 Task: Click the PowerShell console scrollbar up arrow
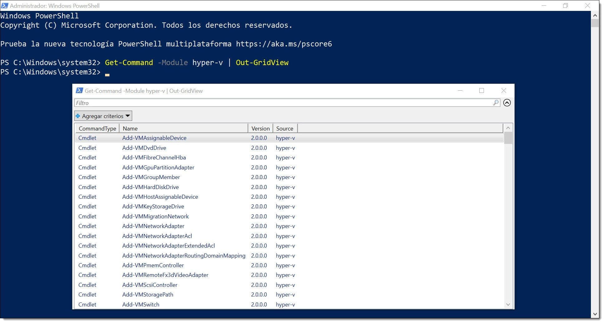click(595, 15)
